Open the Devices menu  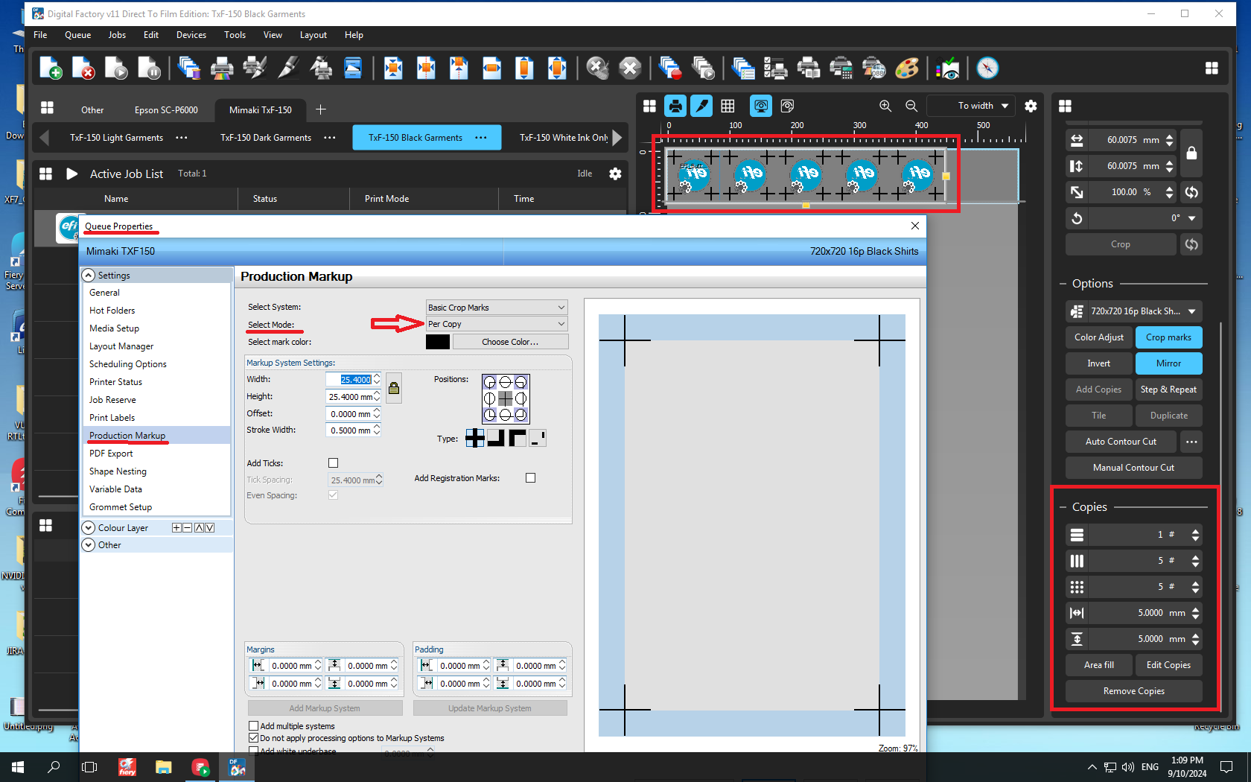pos(191,35)
